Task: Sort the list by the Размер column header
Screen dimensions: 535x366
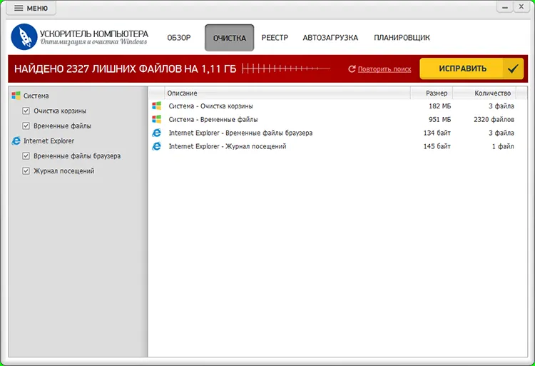Action: pos(432,93)
